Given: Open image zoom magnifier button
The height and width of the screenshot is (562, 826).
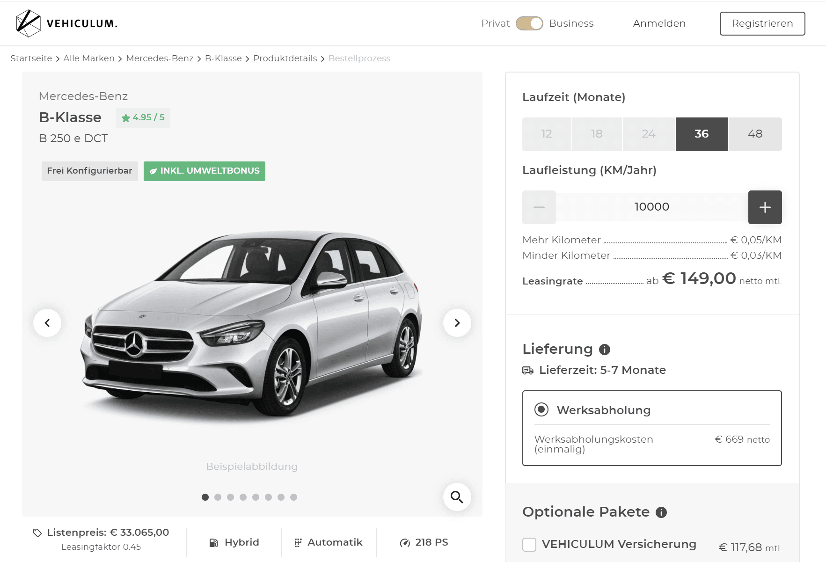Looking at the screenshot, I should click(457, 497).
